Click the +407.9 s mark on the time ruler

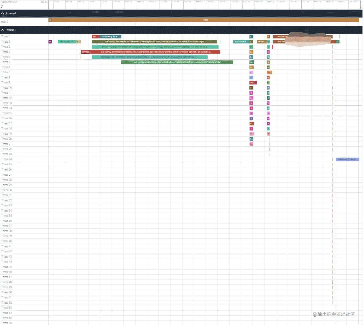coord(294,2)
